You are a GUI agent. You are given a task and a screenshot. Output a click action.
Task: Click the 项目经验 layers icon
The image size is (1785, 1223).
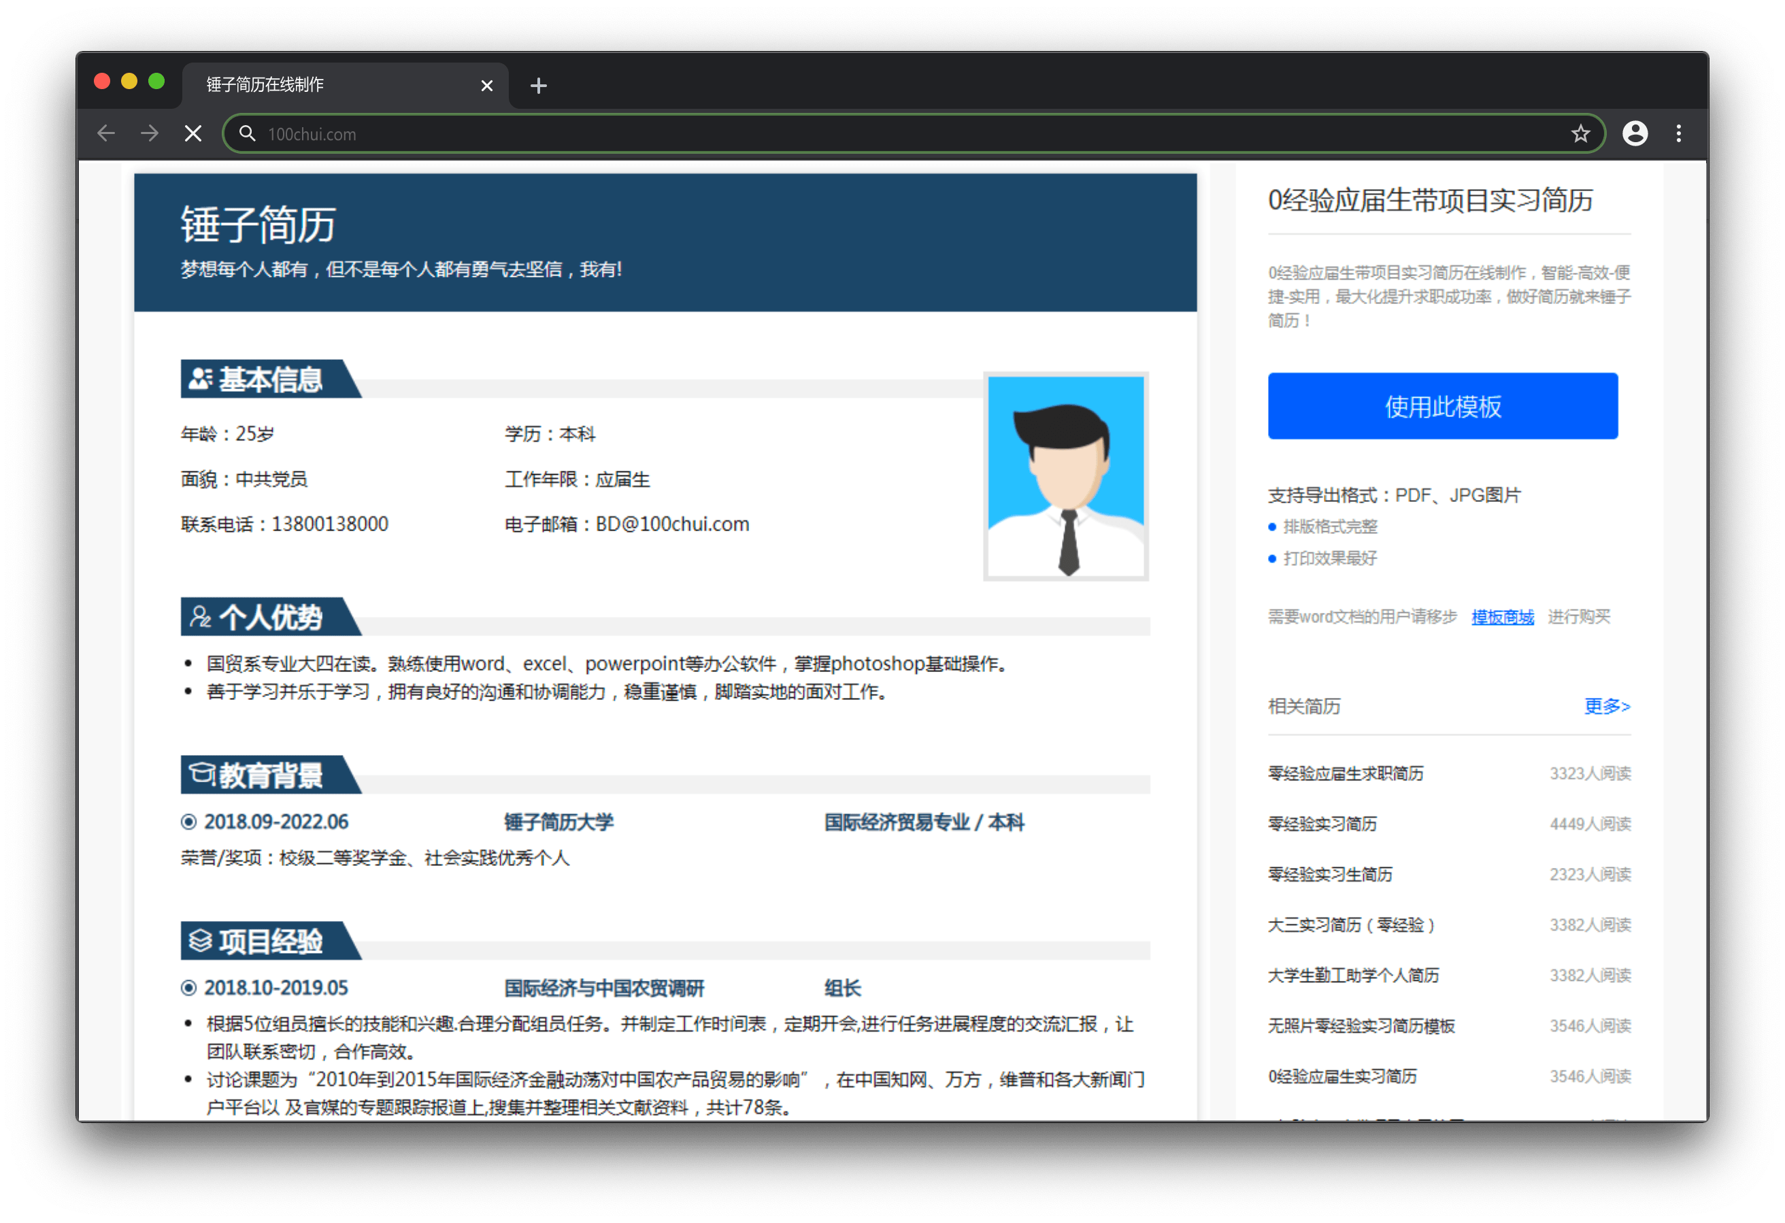(200, 940)
